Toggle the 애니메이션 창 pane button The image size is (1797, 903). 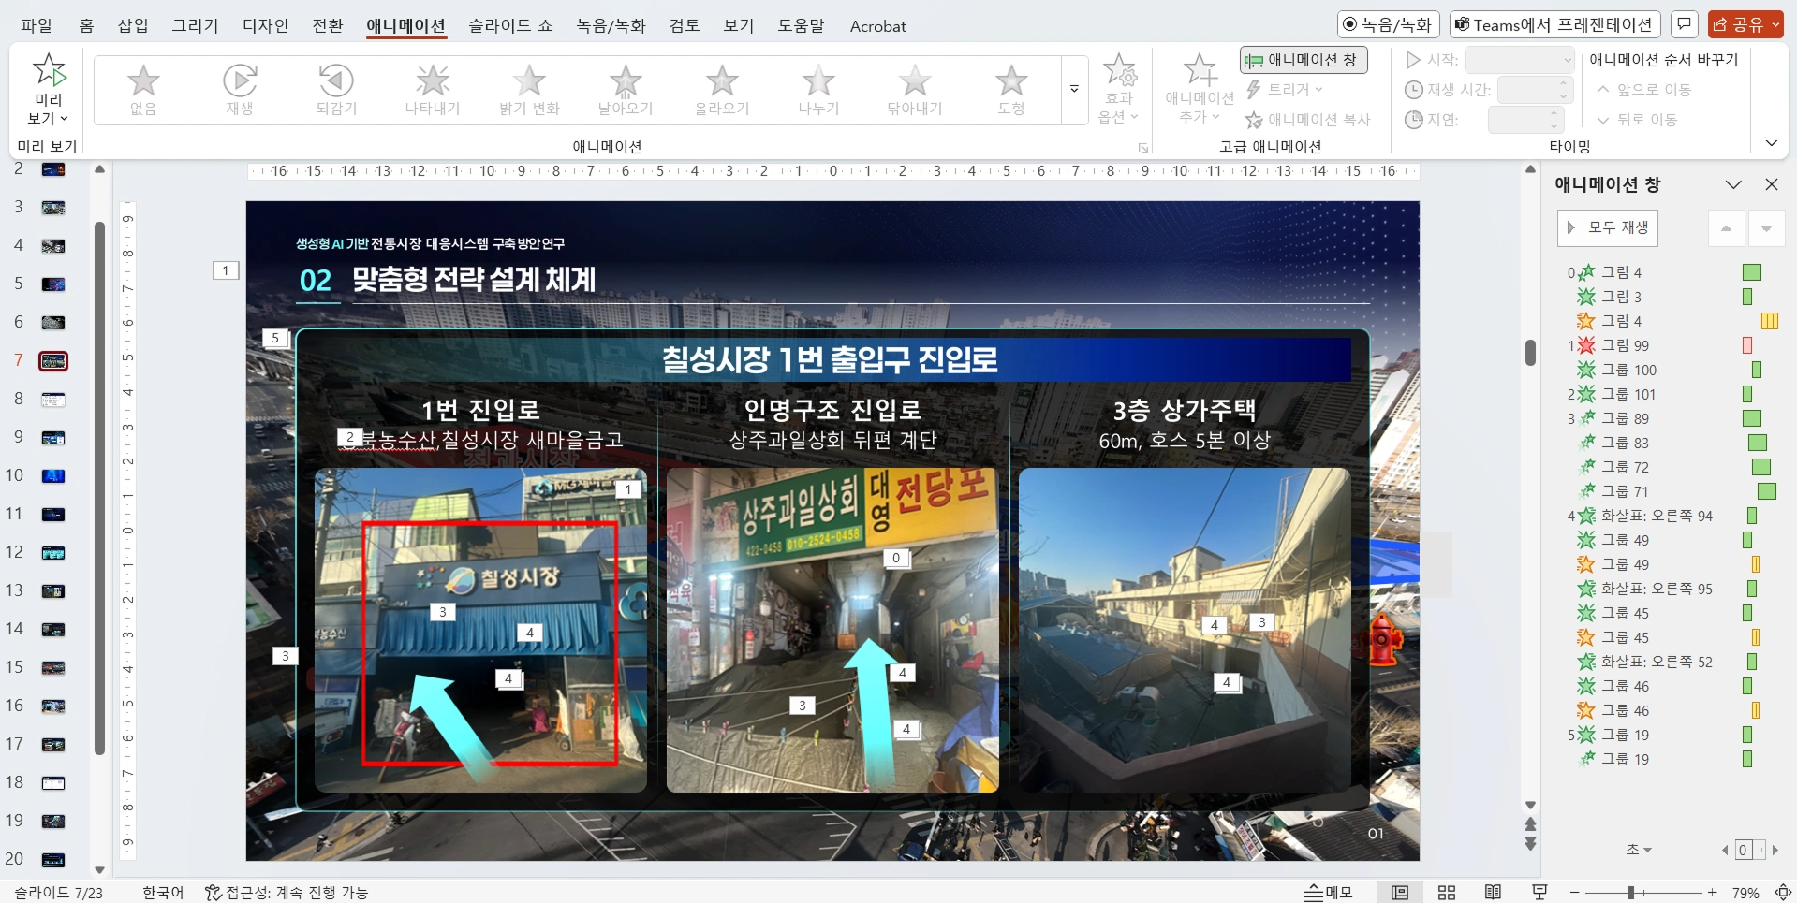coord(1304,60)
